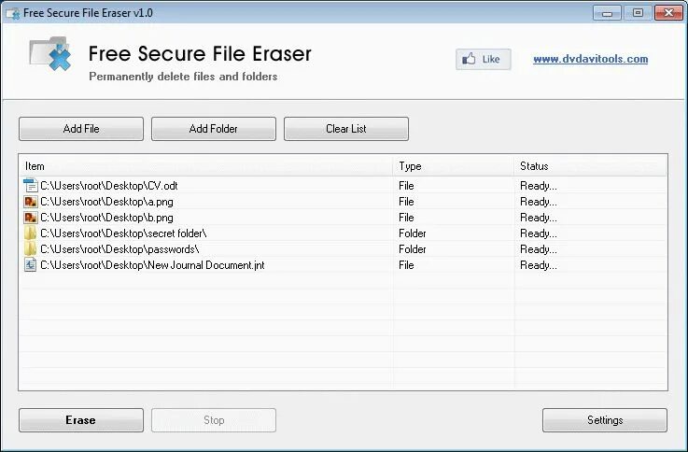Visit the www.dvdavitools.com link
The height and width of the screenshot is (452, 688).
click(591, 59)
